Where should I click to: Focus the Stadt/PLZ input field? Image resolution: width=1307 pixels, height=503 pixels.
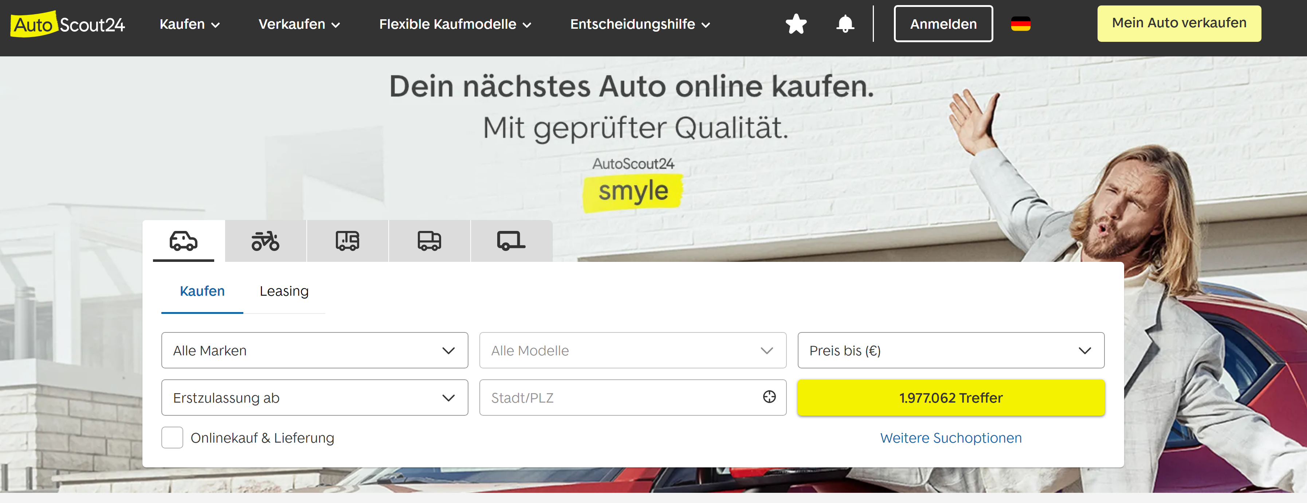[633, 398]
